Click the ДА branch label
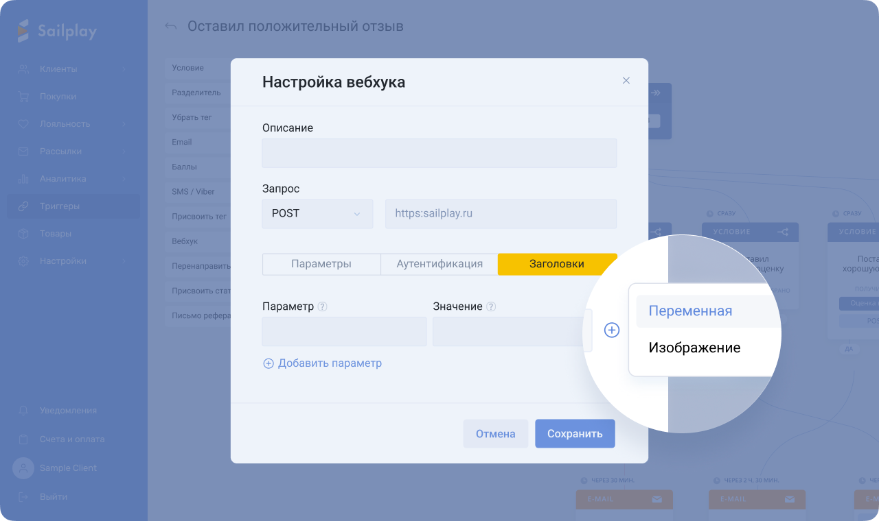The height and width of the screenshot is (521, 879). 849,349
